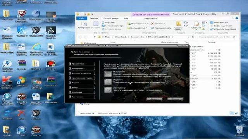The height and width of the screenshot is (139, 248).
Task: Select the Install directory step in installer sidebar
Action: click(82, 73)
